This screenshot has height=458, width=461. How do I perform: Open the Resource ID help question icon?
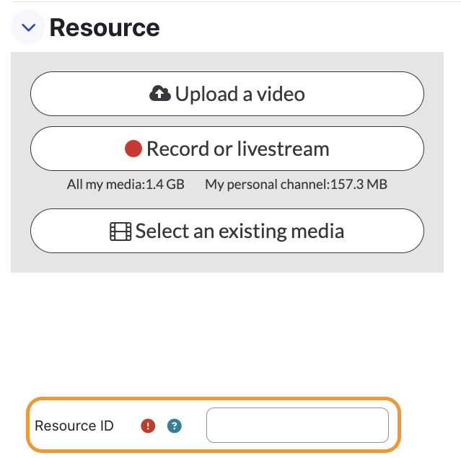pos(175,426)
